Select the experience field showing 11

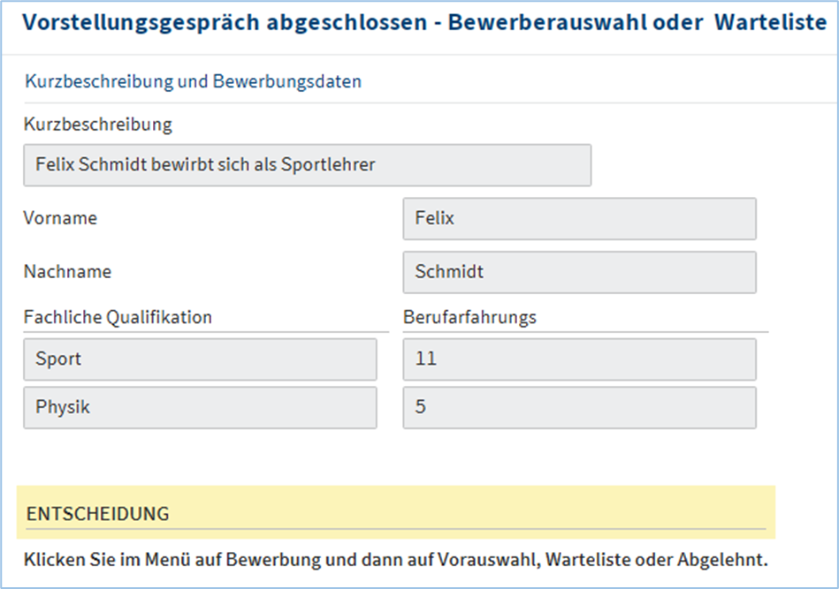[579, 359]
